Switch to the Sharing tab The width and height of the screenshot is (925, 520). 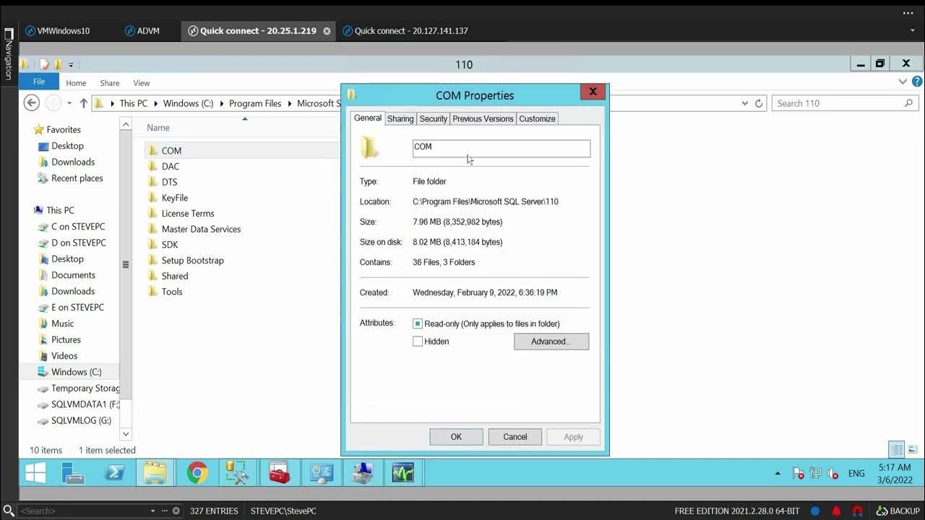pos(400,118)
